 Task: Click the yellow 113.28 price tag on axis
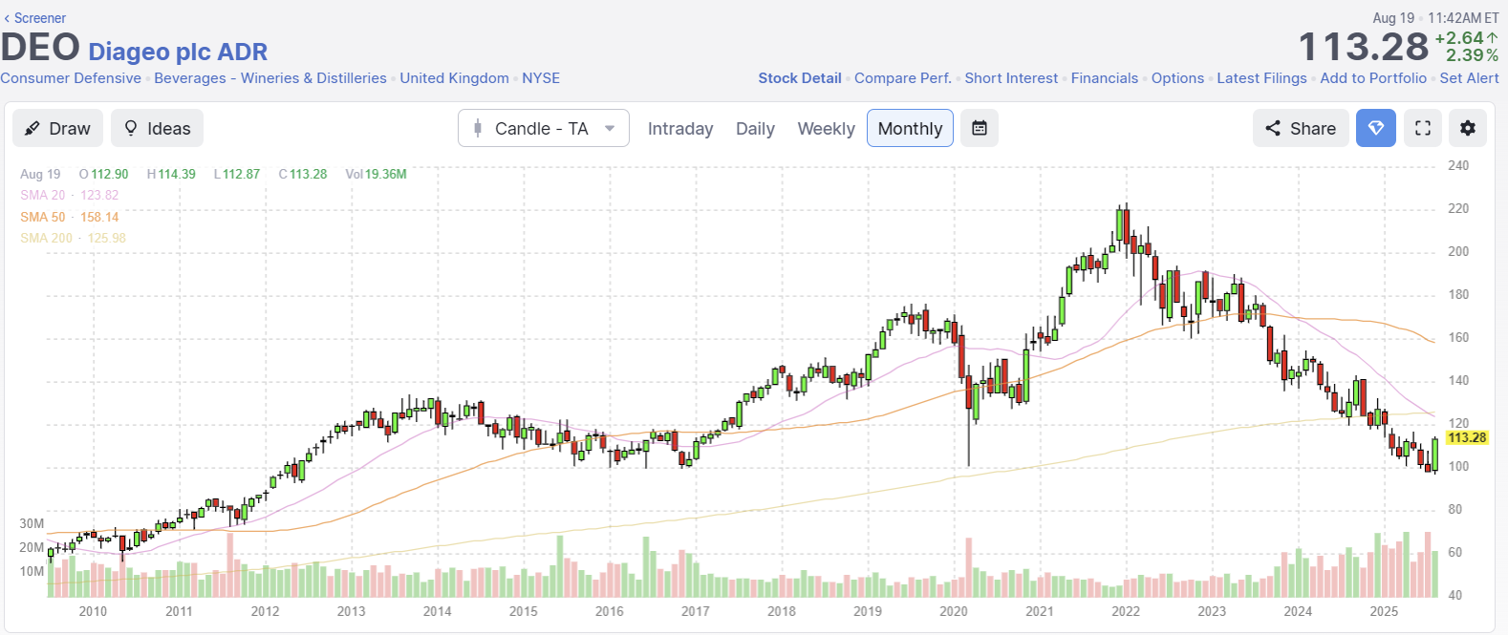coord(1467,437)
